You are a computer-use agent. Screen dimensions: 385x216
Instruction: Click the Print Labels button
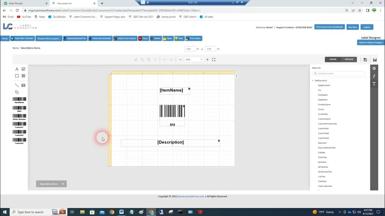click(194, 38)
